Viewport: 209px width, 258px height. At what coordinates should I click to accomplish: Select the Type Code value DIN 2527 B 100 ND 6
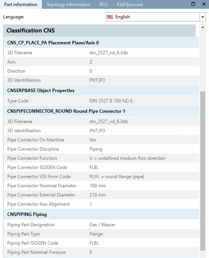point(111,101)
